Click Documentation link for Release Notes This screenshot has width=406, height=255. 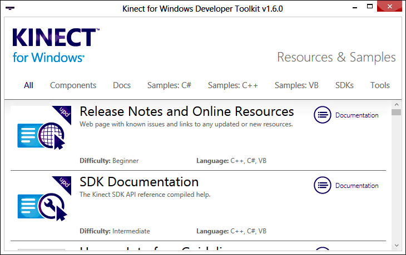pos(357,115)
